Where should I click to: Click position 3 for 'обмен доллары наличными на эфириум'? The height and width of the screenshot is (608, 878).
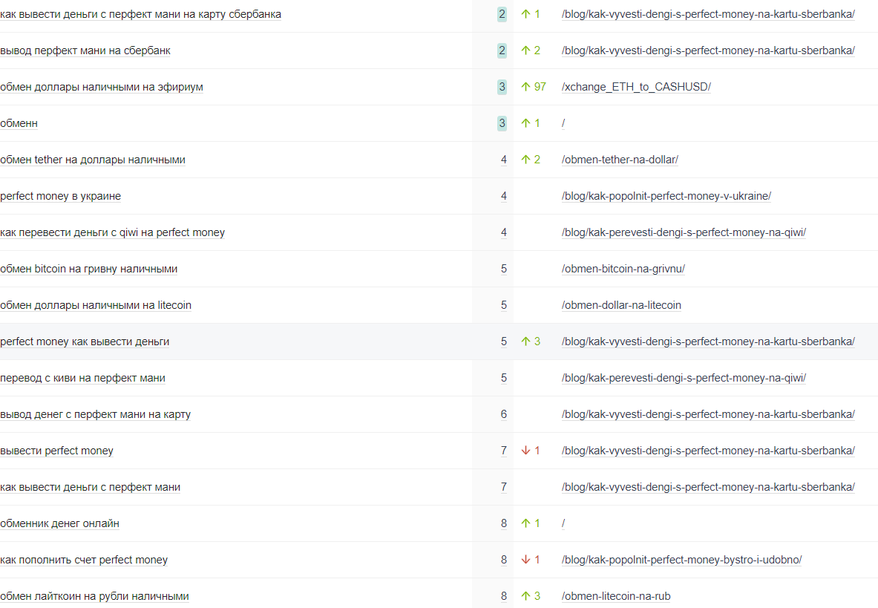click(502, 87)
